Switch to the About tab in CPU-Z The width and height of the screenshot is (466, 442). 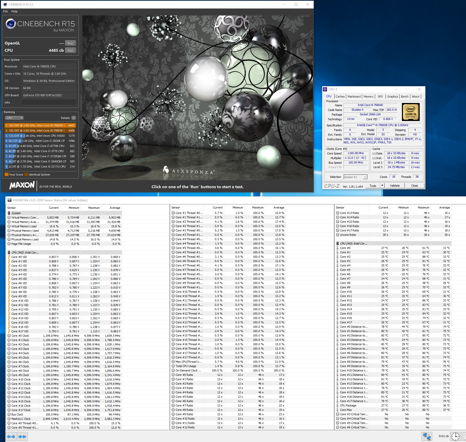click(x=416, y=97)
